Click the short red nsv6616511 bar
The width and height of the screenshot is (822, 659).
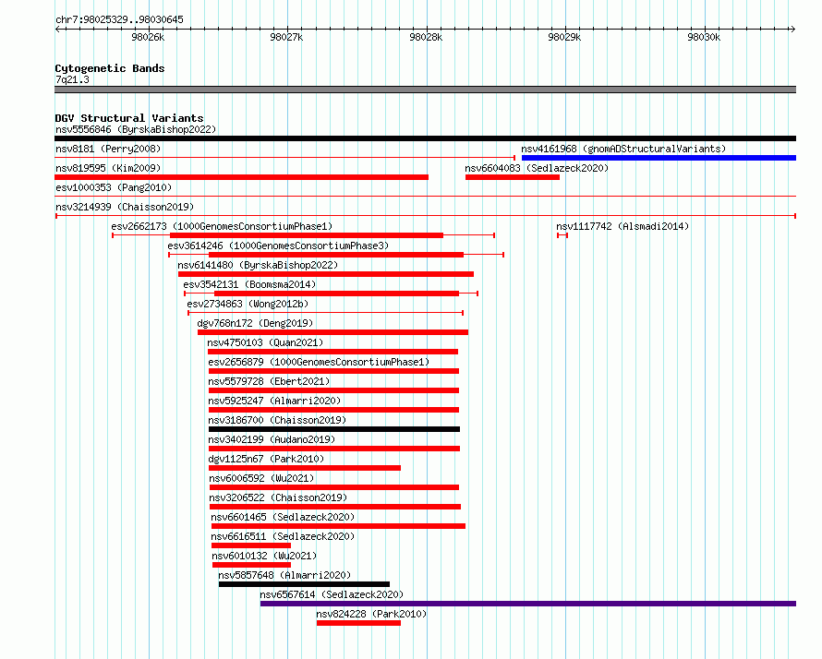(x=251, y=545)
